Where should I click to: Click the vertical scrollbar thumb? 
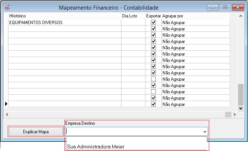241,94
